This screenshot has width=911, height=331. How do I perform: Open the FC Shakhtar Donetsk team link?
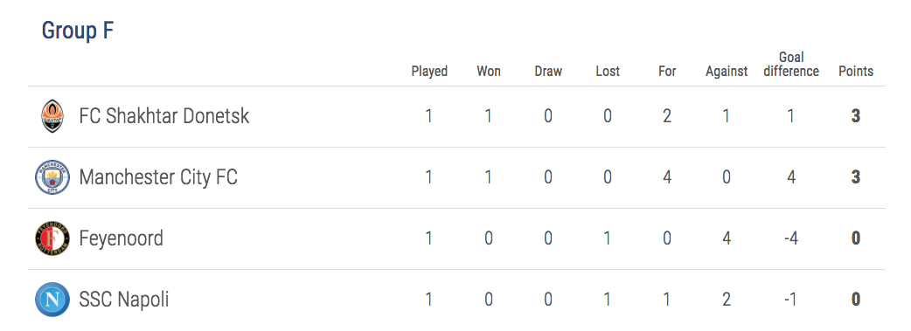(x=164, y=116)
